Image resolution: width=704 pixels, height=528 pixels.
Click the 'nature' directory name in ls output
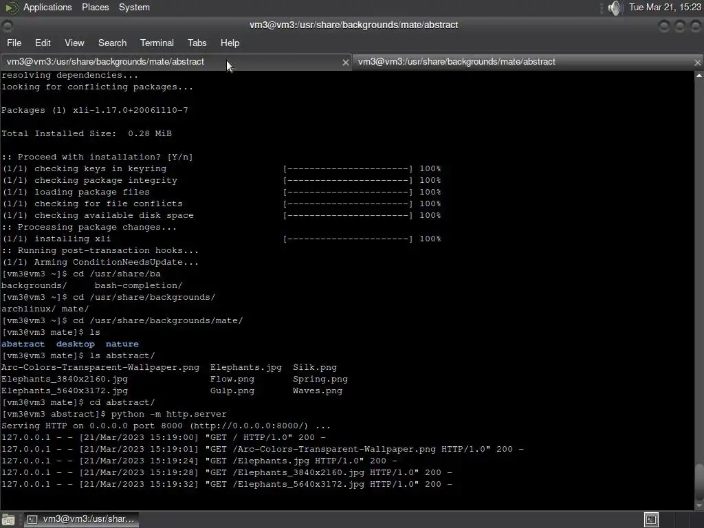coord(122,344)
